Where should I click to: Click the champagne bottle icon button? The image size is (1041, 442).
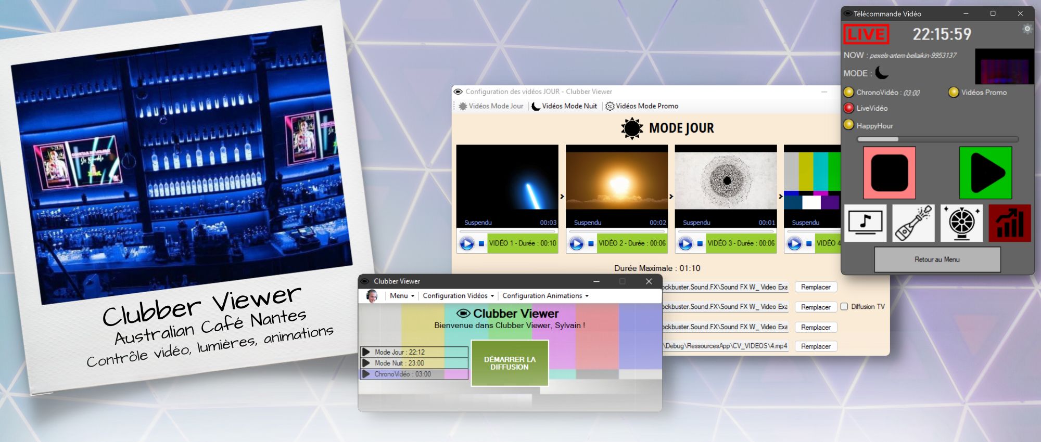pos(913,223)
